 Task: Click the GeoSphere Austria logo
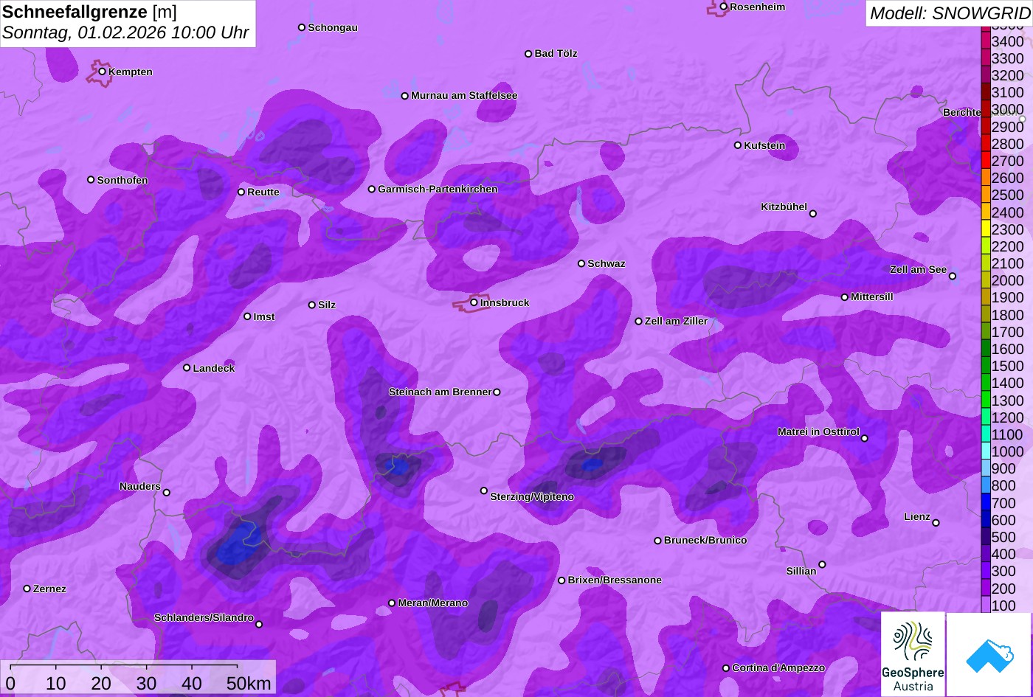913,654
